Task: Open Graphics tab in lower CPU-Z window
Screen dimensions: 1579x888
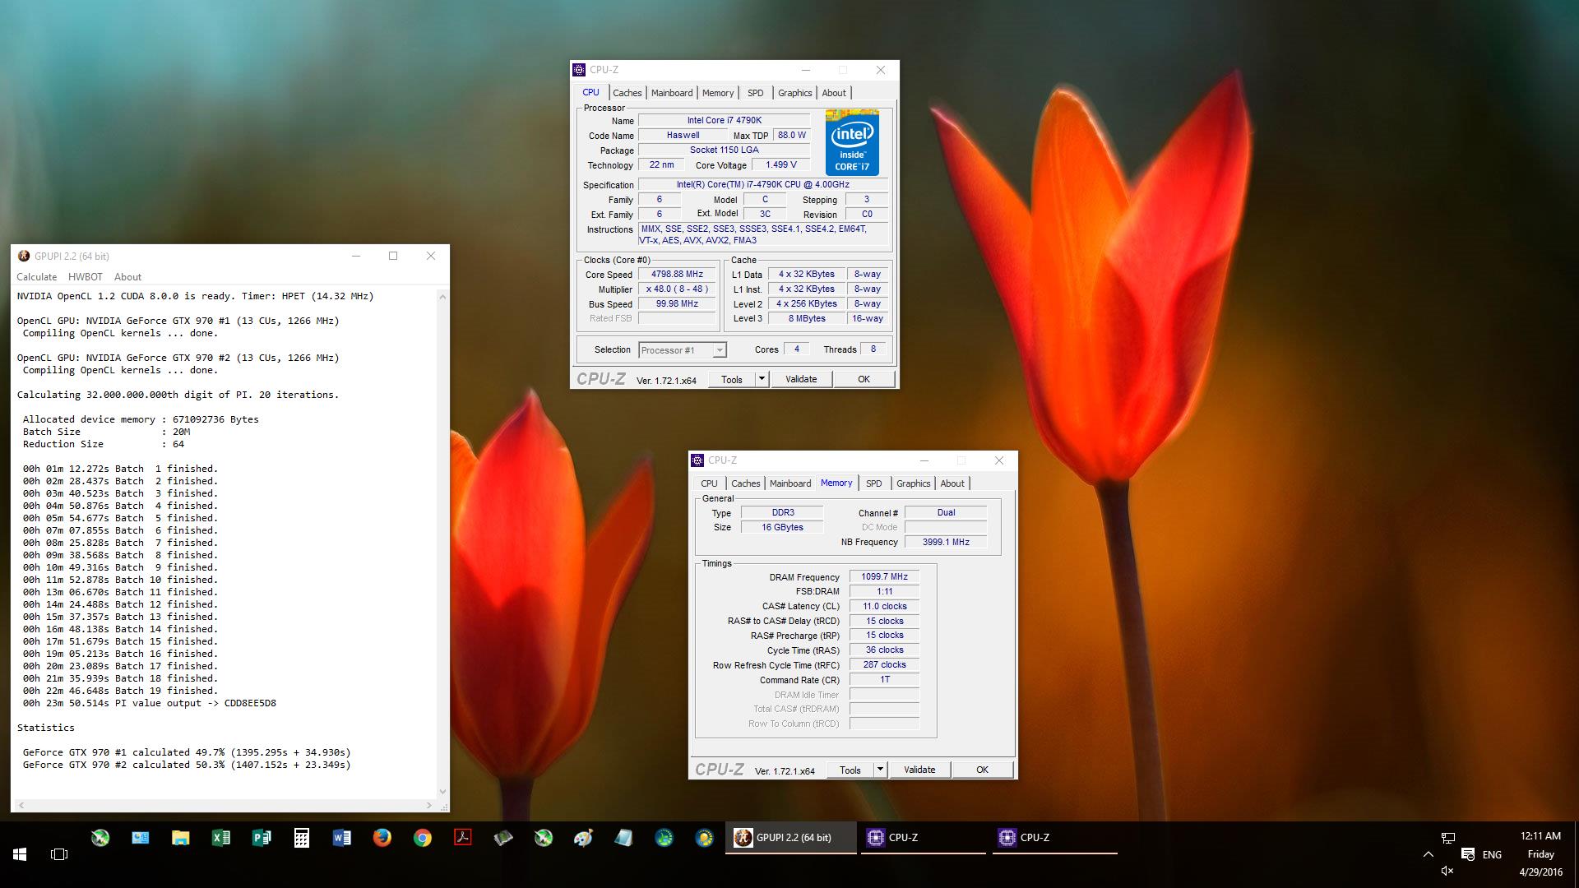Action: coord(913,483)
